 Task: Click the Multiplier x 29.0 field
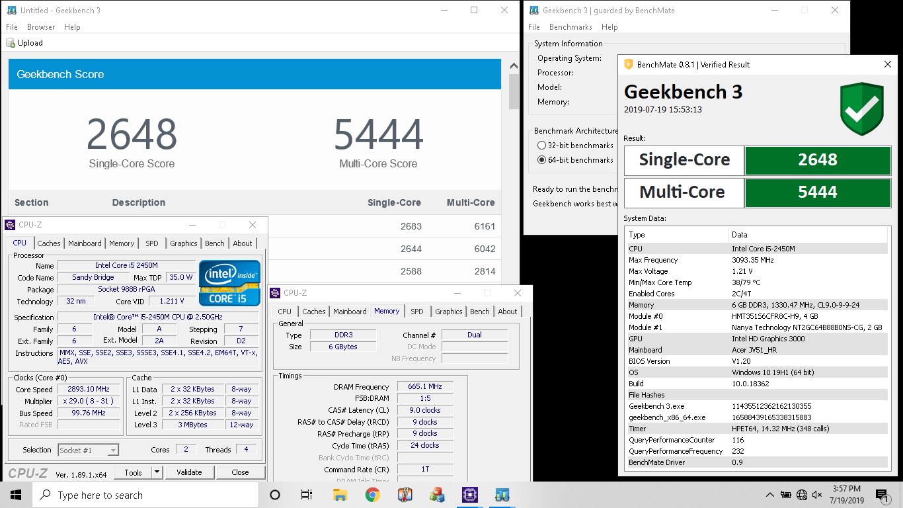tap(89, 401)
